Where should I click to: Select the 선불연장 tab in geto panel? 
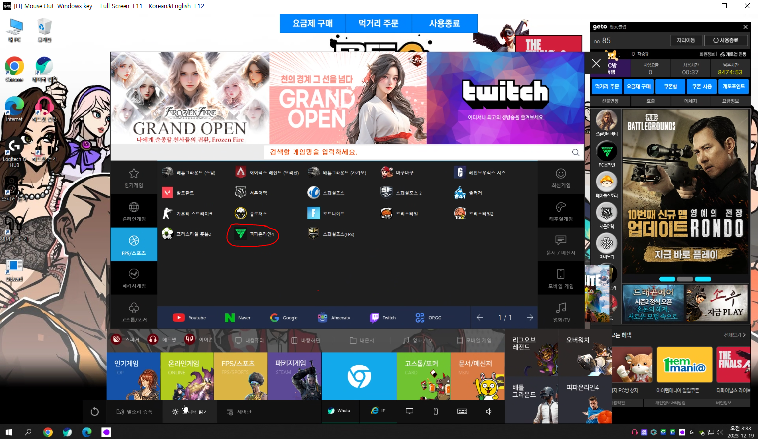click(610, 101)
